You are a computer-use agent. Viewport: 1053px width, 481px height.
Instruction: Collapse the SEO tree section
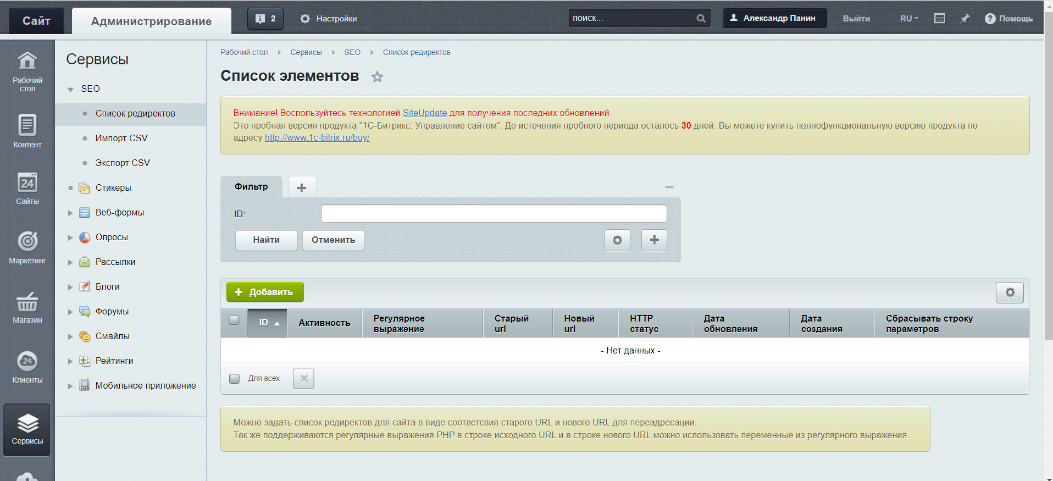pos(70,89)
